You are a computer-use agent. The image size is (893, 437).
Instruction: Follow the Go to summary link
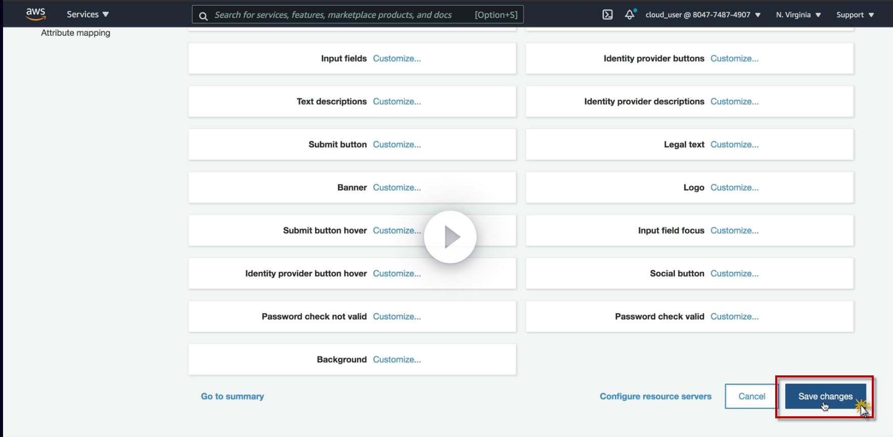pos(233,397)
